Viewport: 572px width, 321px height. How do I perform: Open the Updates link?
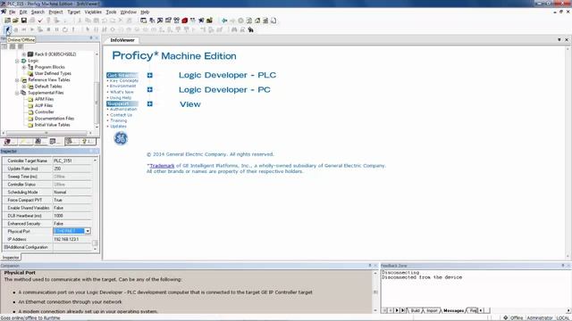point(118,127)
